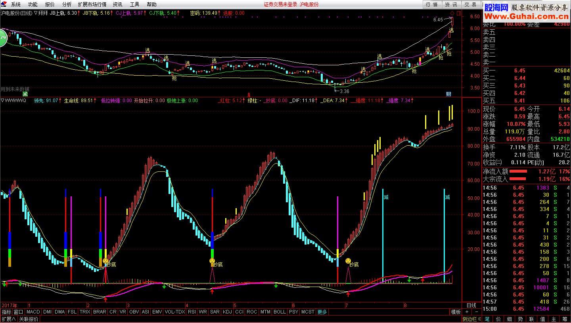Select the 势 tab in sidebar
This screenshot has height=323, width=571.
(x=521, y=319)
